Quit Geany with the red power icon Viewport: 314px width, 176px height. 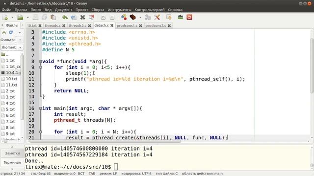pos(189,18)
